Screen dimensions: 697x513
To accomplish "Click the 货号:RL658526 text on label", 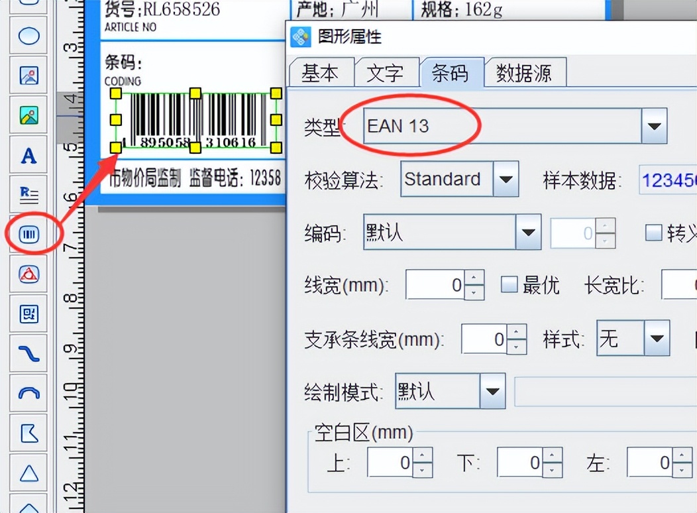I will (162, 10).
